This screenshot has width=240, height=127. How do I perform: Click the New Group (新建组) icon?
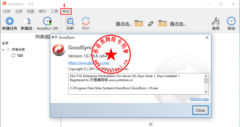coord(27,22)
